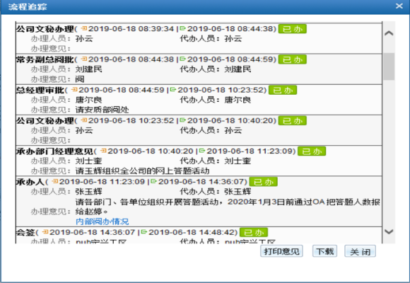Click 已办 badge of 总经理审批 step
Viewport: 410px width, 283px height.
point(283,90)
